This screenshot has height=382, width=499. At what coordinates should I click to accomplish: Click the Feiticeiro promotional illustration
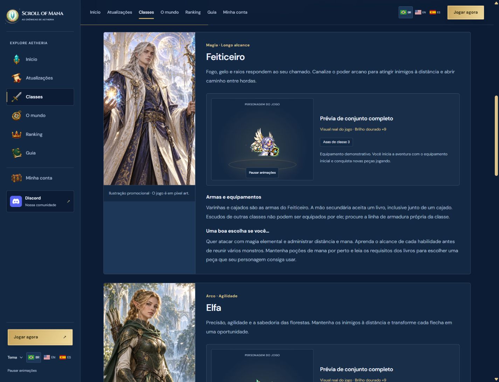tap(150, 109)
